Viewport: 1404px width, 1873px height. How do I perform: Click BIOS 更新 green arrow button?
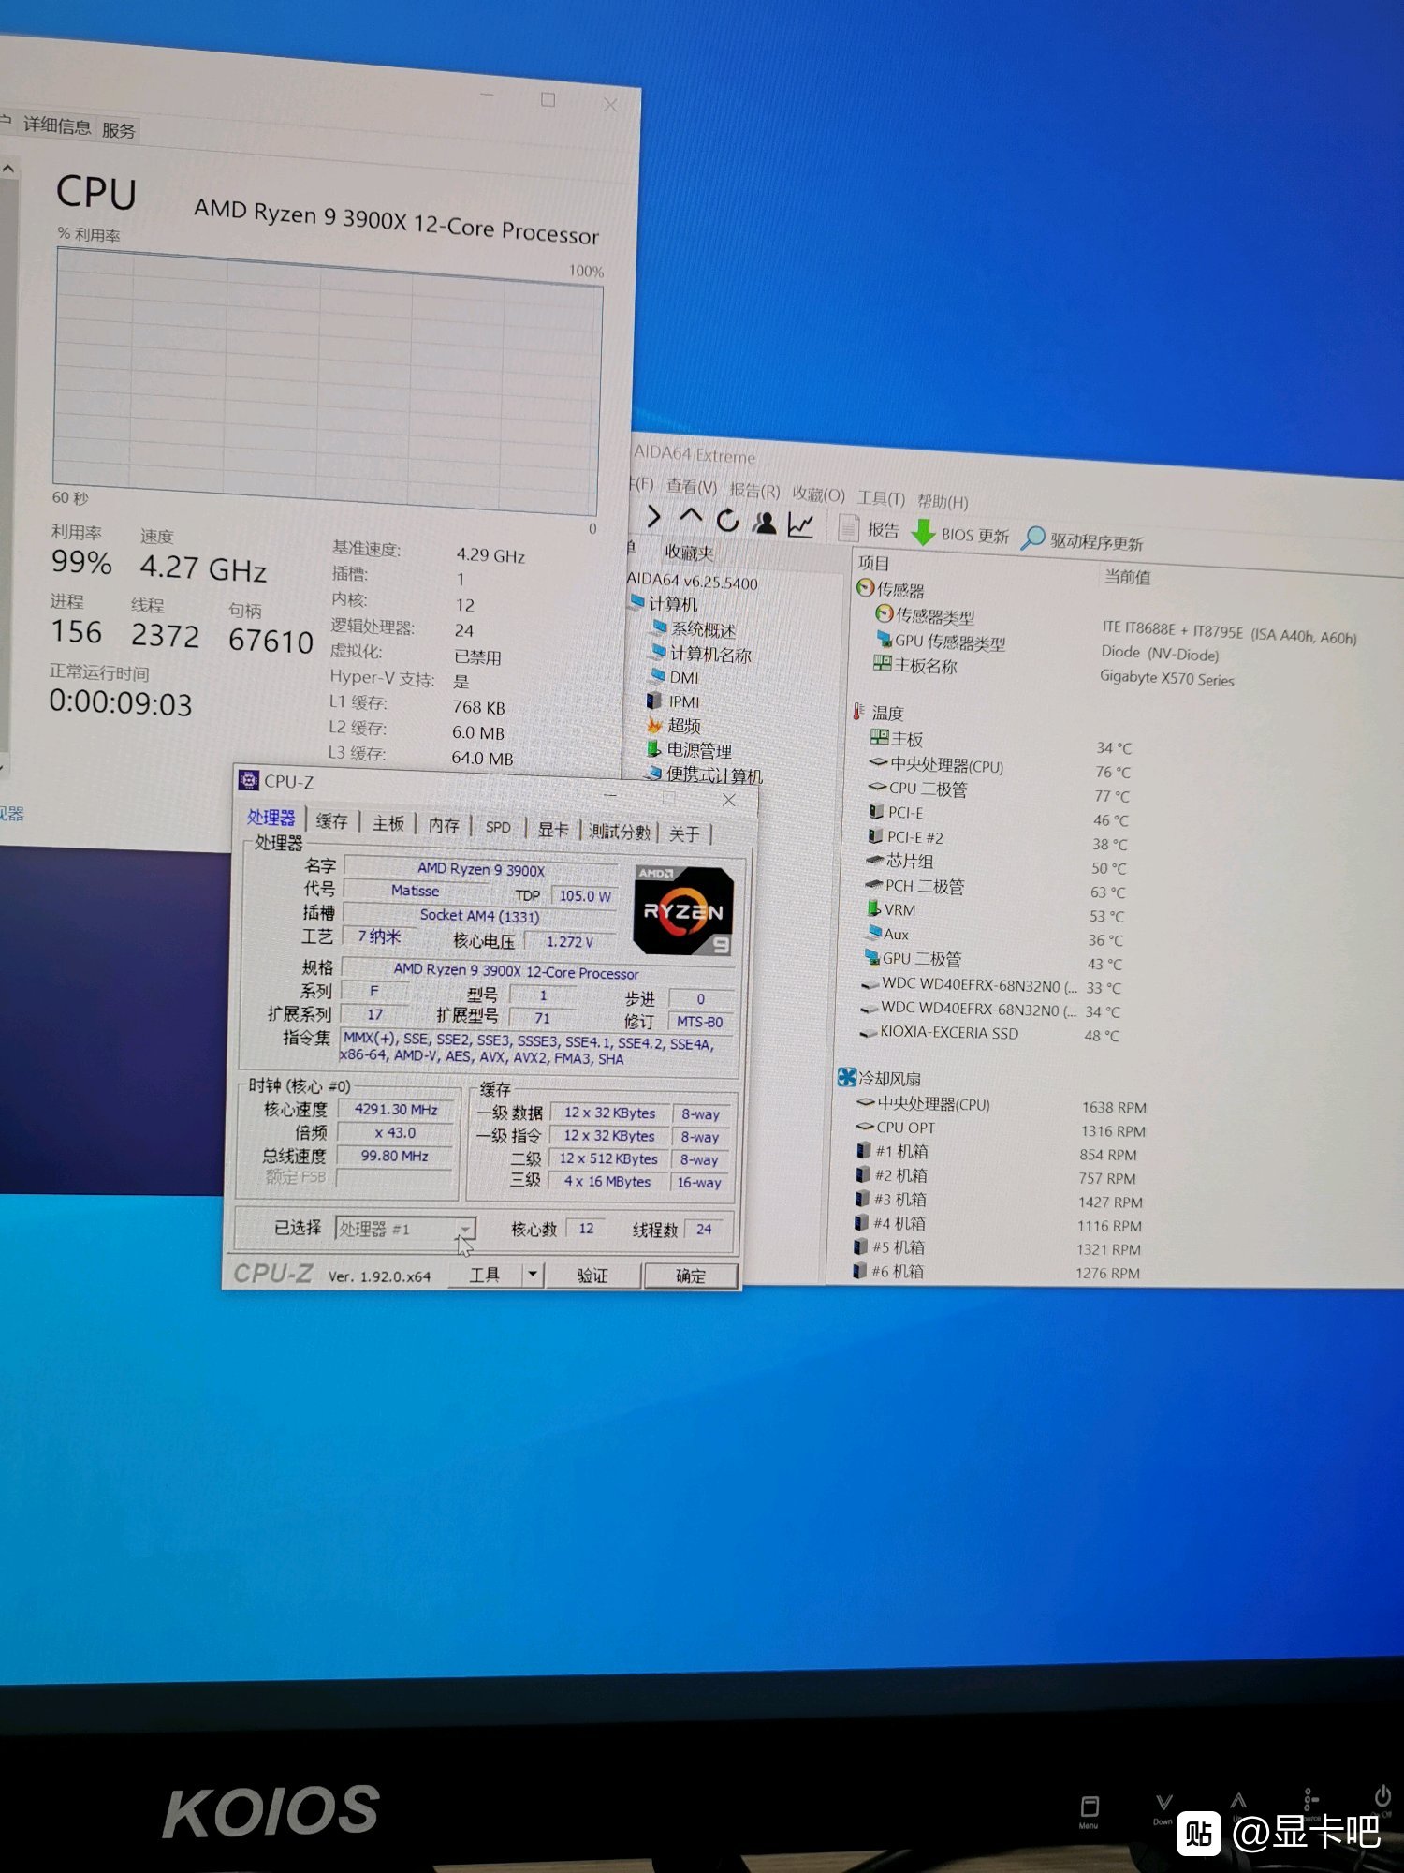point(960,533)
